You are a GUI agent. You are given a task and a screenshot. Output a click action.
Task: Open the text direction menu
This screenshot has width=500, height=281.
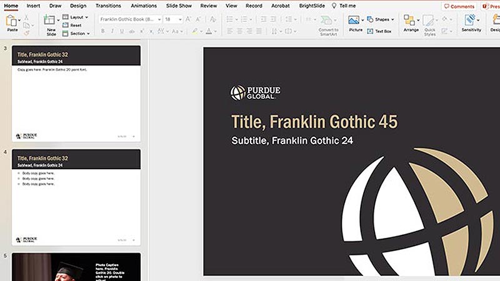pyautogui.click(x=276, y=31)
